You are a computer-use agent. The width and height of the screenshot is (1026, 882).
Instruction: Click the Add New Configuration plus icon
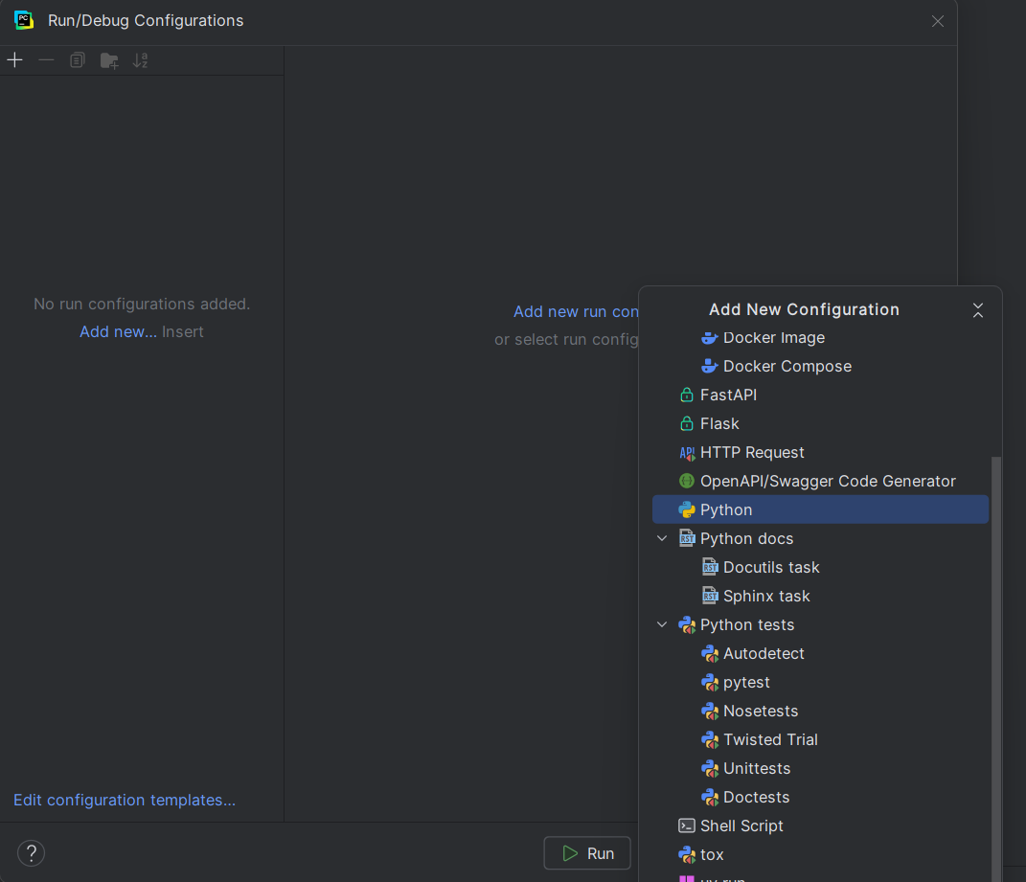tap(14, 60)
